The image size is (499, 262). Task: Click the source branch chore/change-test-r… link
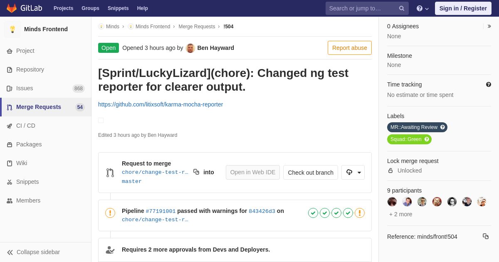[155, 172]
